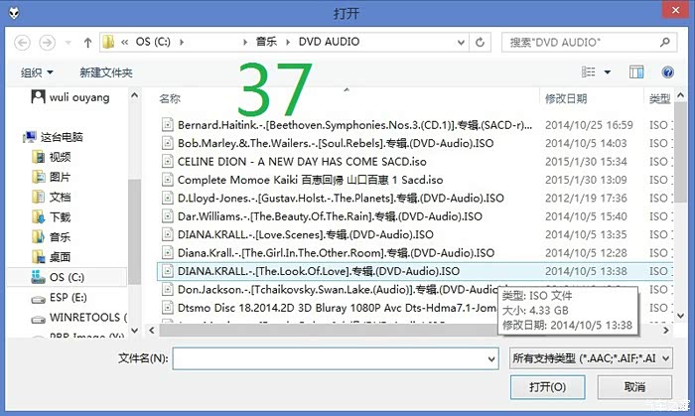
Task: Sort by 类型 column header
Action: 659,98
